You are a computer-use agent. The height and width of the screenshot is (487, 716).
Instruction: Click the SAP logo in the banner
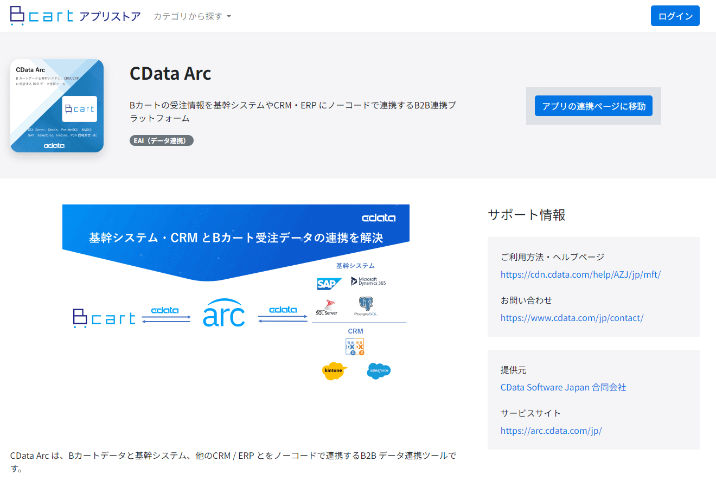click(x=329, y=284)
